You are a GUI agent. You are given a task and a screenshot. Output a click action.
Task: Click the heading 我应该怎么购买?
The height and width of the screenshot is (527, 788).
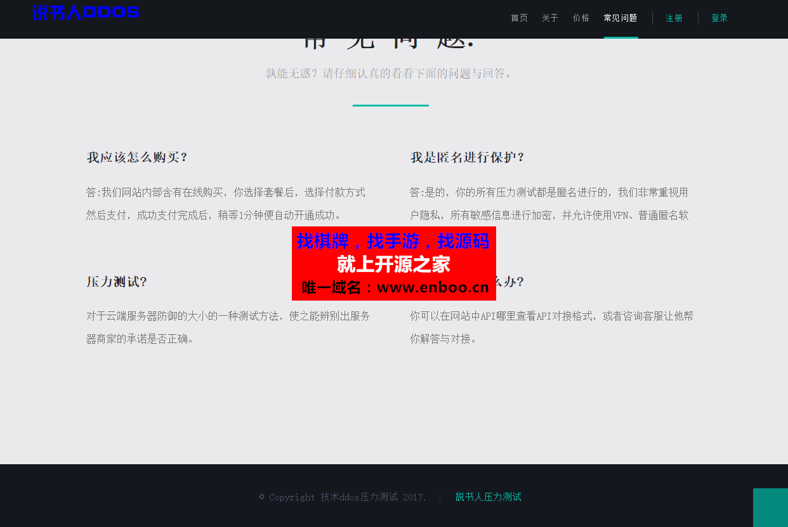[137, 157]
